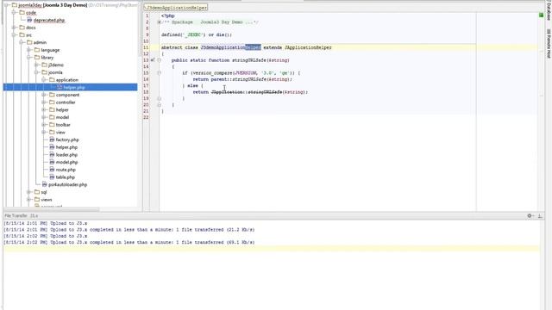The width and height of the screenshot is (552, 310).
Task: Switch to the J3.x File Transfer tab
Action: [x=34, y=215]
